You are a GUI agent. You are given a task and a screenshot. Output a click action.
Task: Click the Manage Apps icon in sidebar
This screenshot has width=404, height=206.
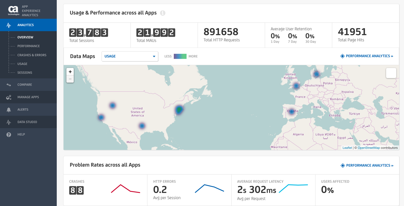(9, 97)
